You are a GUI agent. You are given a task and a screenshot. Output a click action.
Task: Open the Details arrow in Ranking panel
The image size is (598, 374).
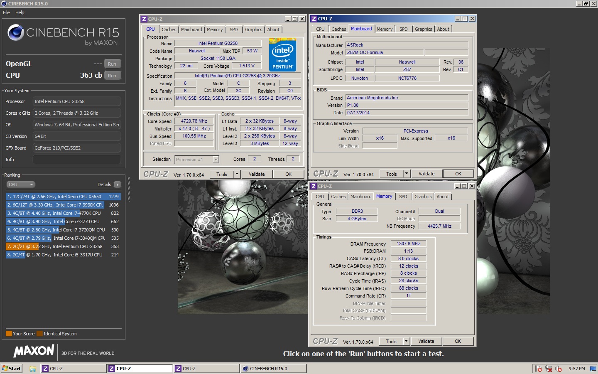point(118,185)
